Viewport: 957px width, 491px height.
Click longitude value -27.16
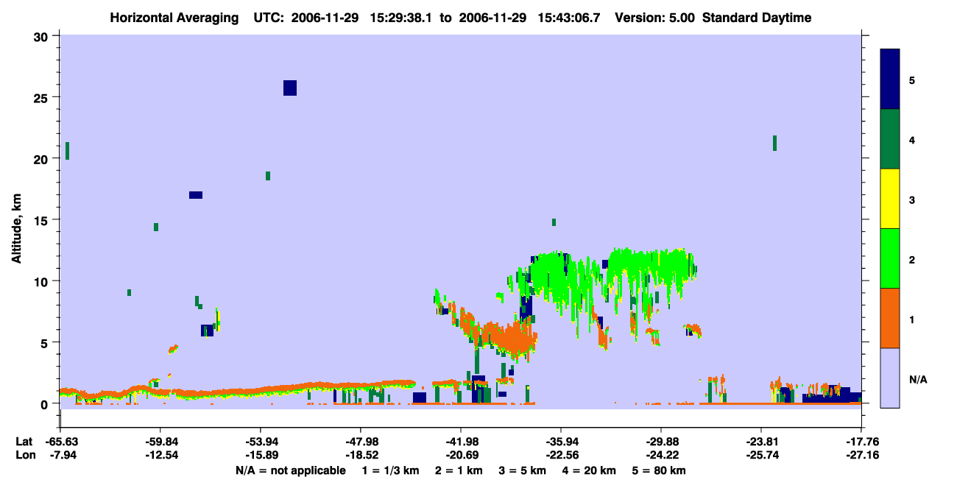click(861, 456)
